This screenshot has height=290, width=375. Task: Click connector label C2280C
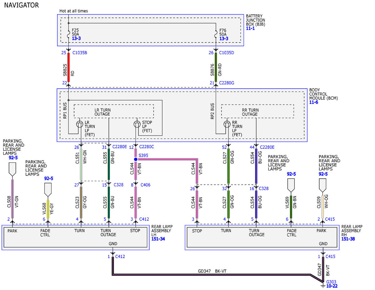point(147,146)
